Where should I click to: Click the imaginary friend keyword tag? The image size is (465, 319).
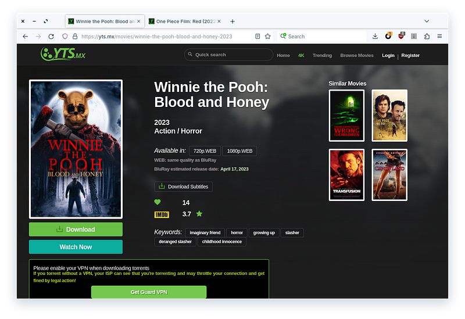pos(205,233)
